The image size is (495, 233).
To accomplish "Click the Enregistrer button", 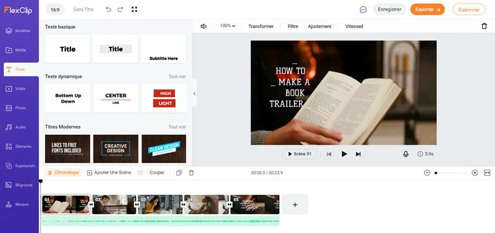I will click(390, 9).
